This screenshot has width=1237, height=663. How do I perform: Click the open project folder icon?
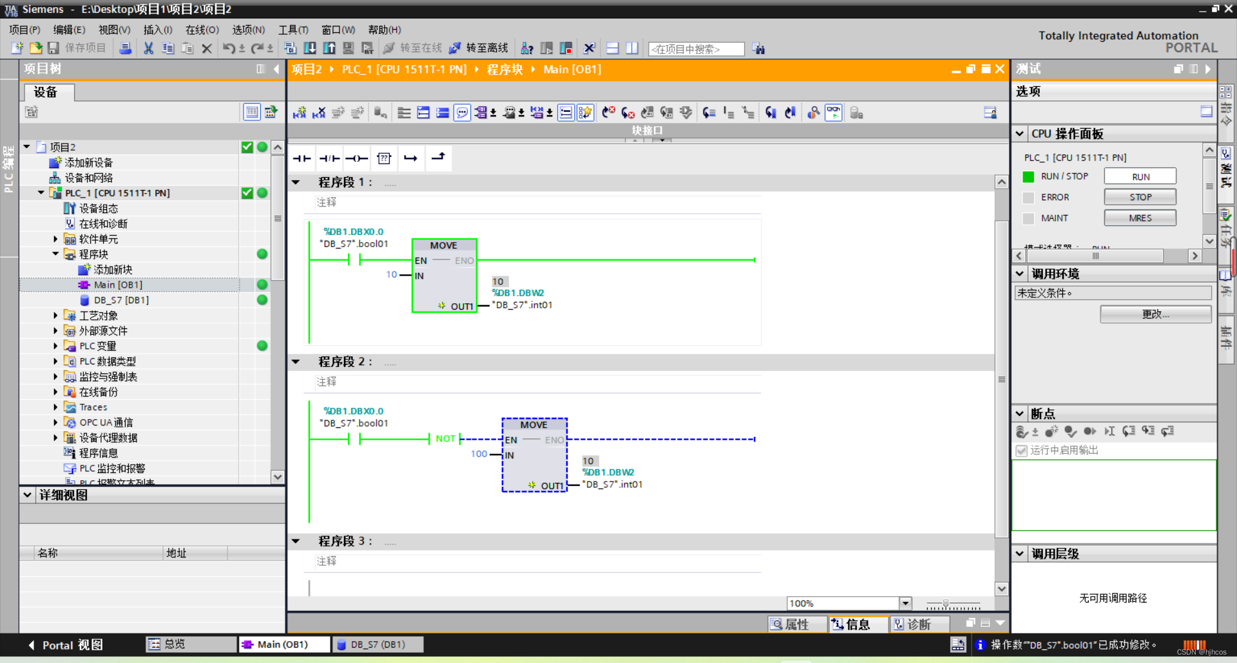click(x=35, y=48)
